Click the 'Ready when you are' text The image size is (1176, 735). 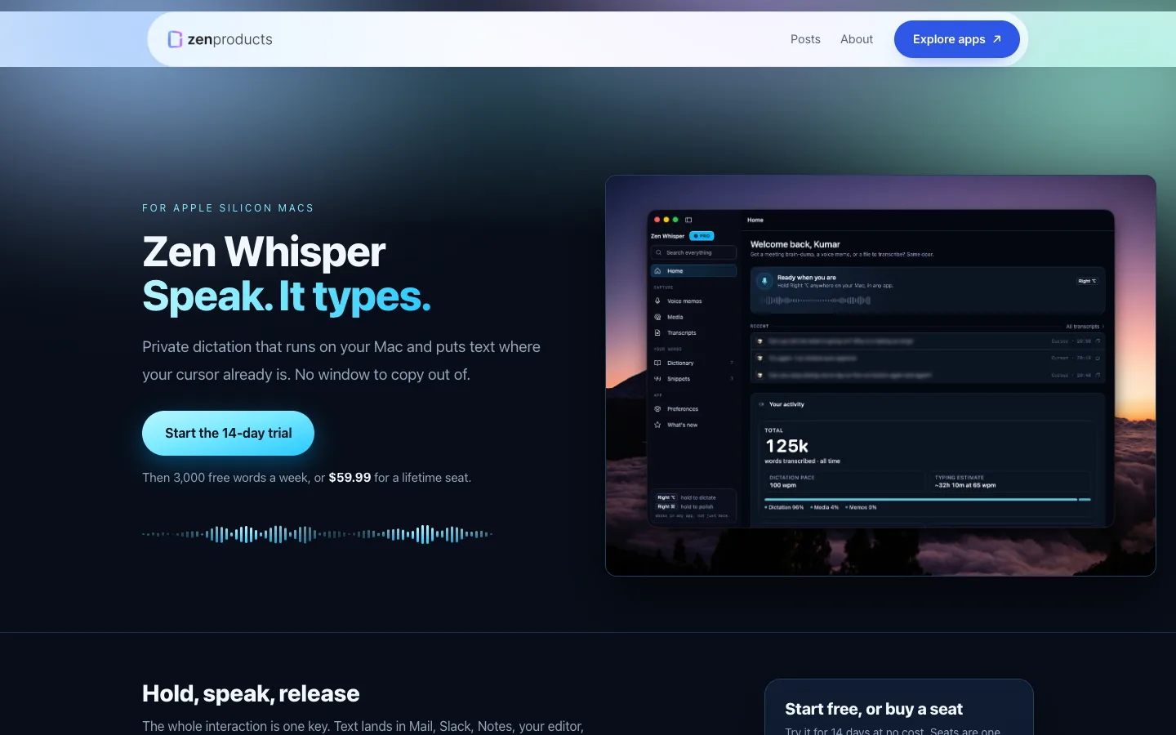807,278
